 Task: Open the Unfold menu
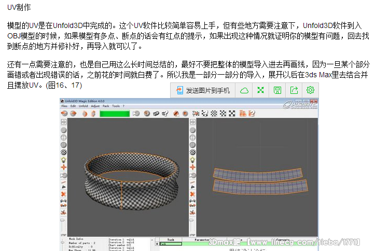tap(83, 106)
